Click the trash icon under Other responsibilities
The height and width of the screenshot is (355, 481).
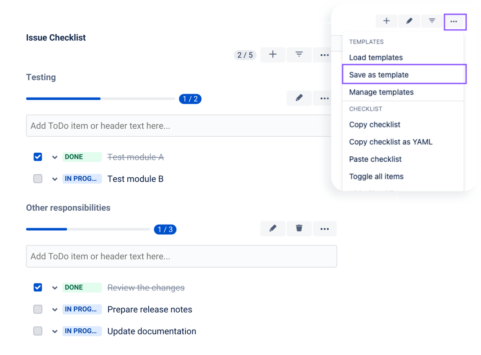pyautogui.click(x=299, y=229)
